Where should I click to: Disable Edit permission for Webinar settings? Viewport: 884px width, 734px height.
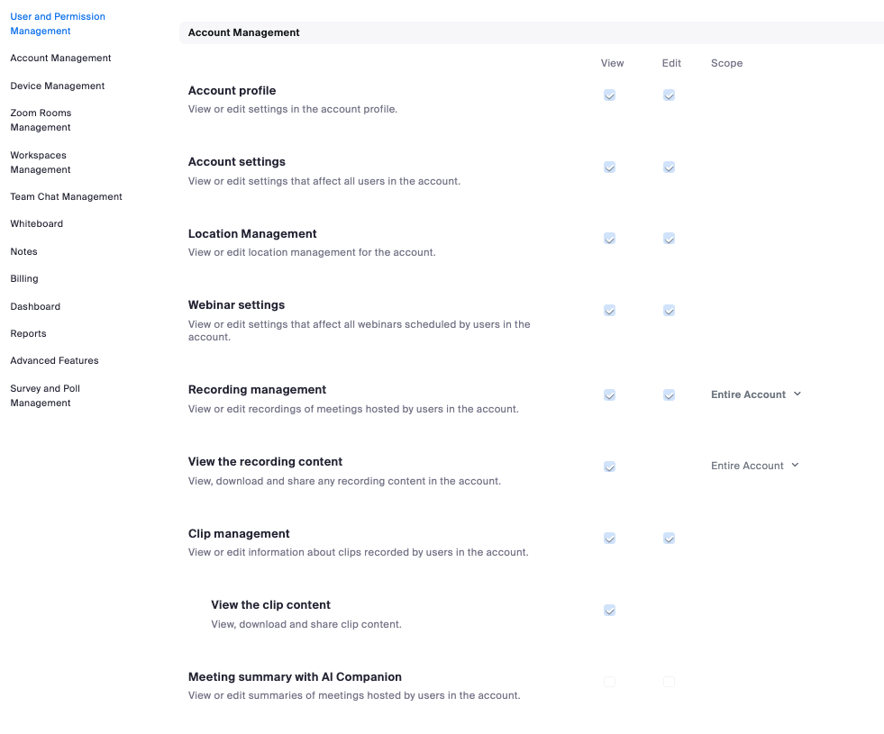(x=669, y=311)
